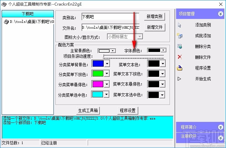The width and height of the screenshot is (226, 148).
Task: Click the 类别名 input field
Action: (111, 17)
